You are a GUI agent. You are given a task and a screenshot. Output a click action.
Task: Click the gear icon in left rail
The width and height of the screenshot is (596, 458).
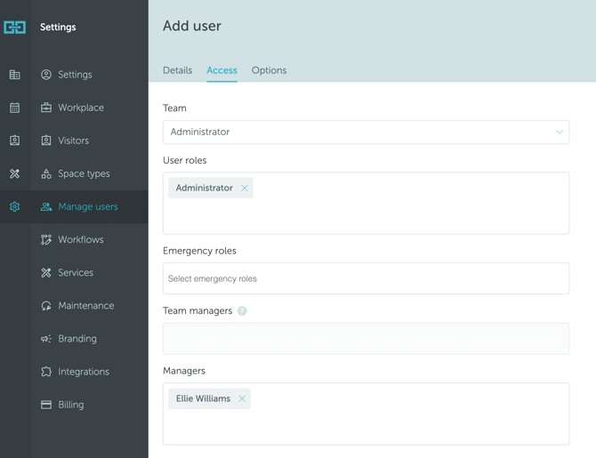[15, 206]
